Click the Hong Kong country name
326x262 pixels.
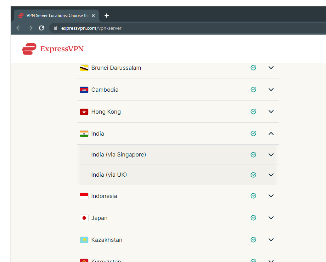[106, 112]
